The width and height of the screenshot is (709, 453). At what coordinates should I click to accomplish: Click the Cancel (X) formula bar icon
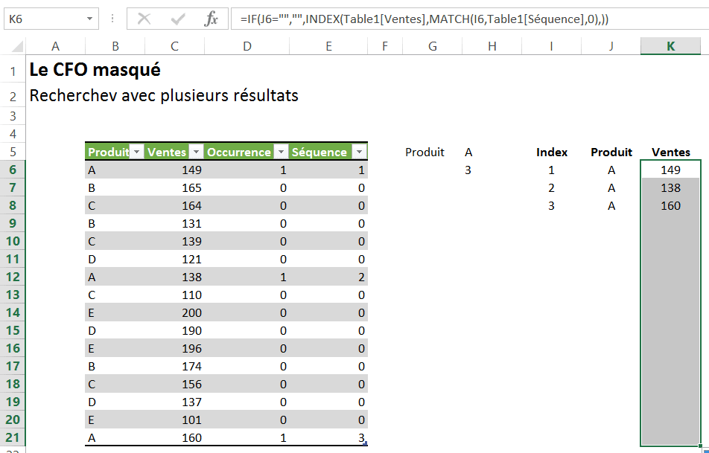pos(144,19)
